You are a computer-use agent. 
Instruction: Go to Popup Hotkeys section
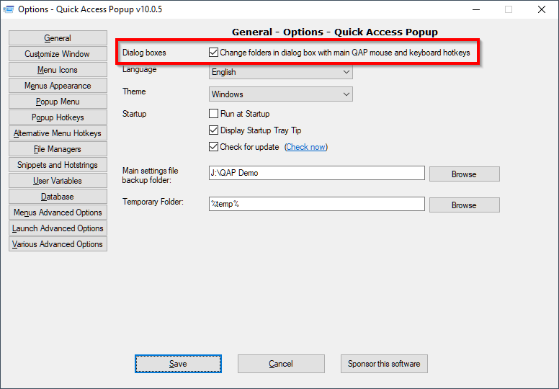pos(58,117)
